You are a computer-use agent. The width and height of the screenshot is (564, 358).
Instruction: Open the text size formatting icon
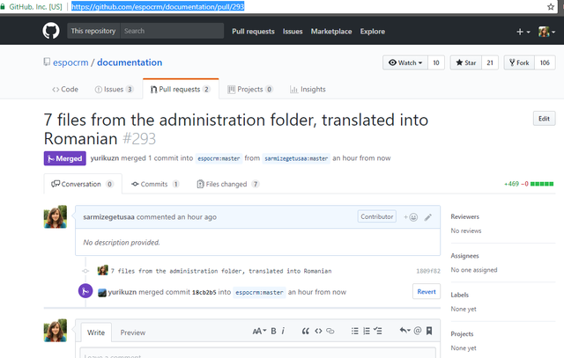point(259,331)
